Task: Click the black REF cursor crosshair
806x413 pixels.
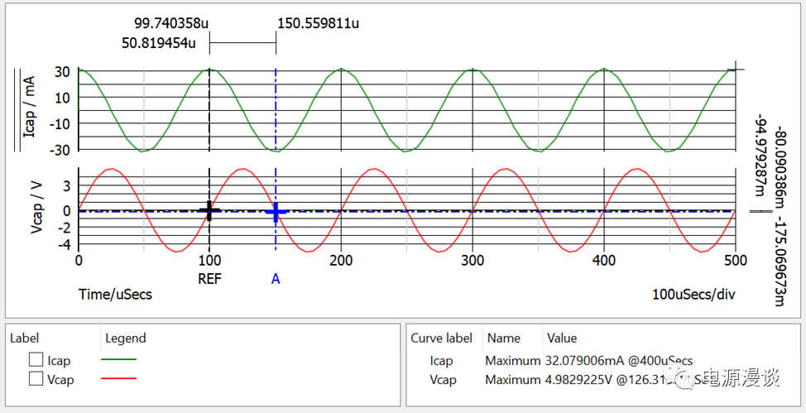Action: 209,211
